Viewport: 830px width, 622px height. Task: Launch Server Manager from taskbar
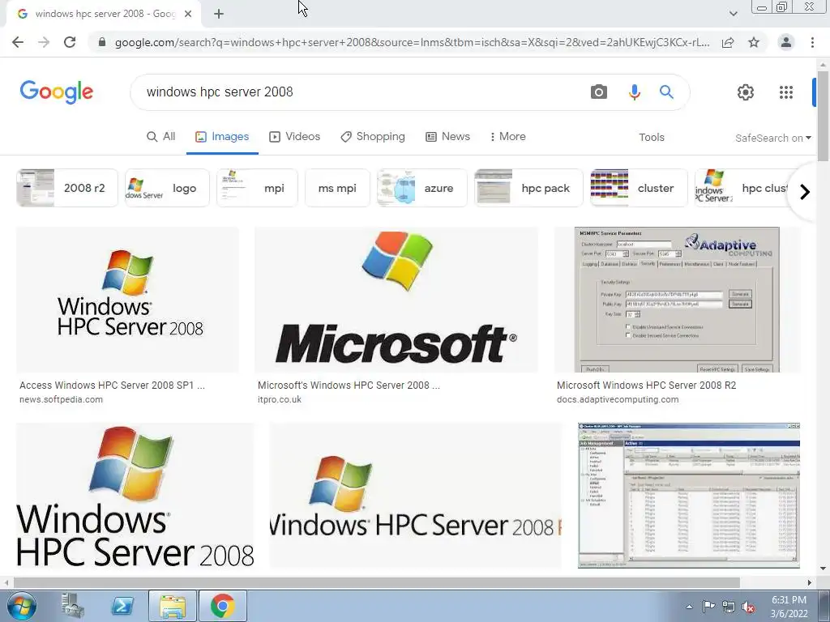tap(72, 606)
